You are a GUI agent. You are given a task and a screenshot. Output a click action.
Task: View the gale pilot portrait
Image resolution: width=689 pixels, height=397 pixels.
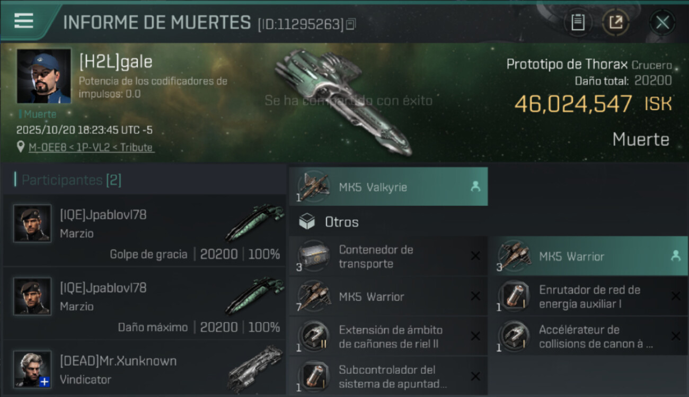[x=44, y=76]
